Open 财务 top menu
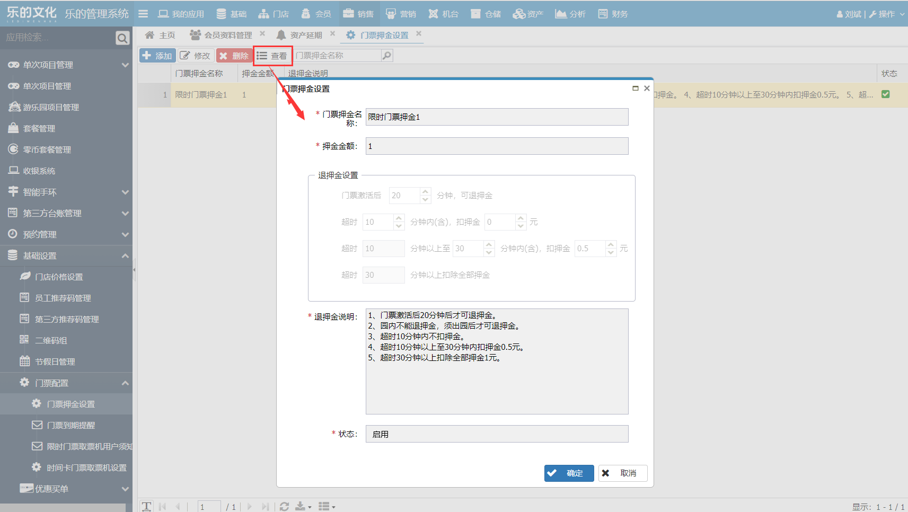Viewport: 908px width, 512px height. click(613, 14)
